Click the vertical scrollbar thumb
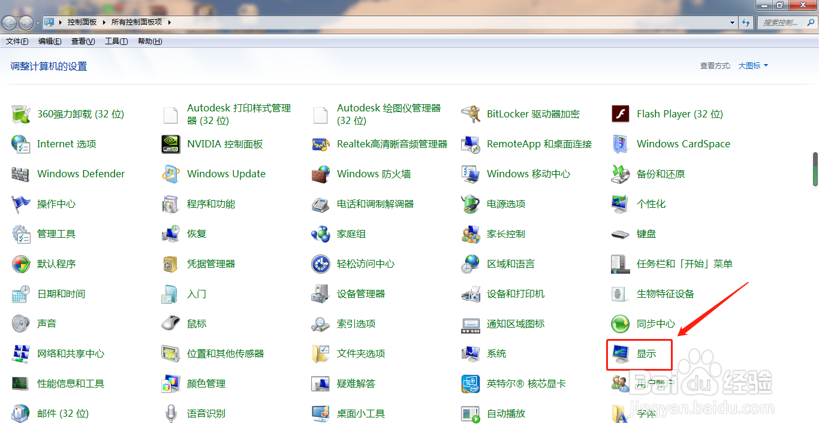819x436 pixels. coord(815,169)
